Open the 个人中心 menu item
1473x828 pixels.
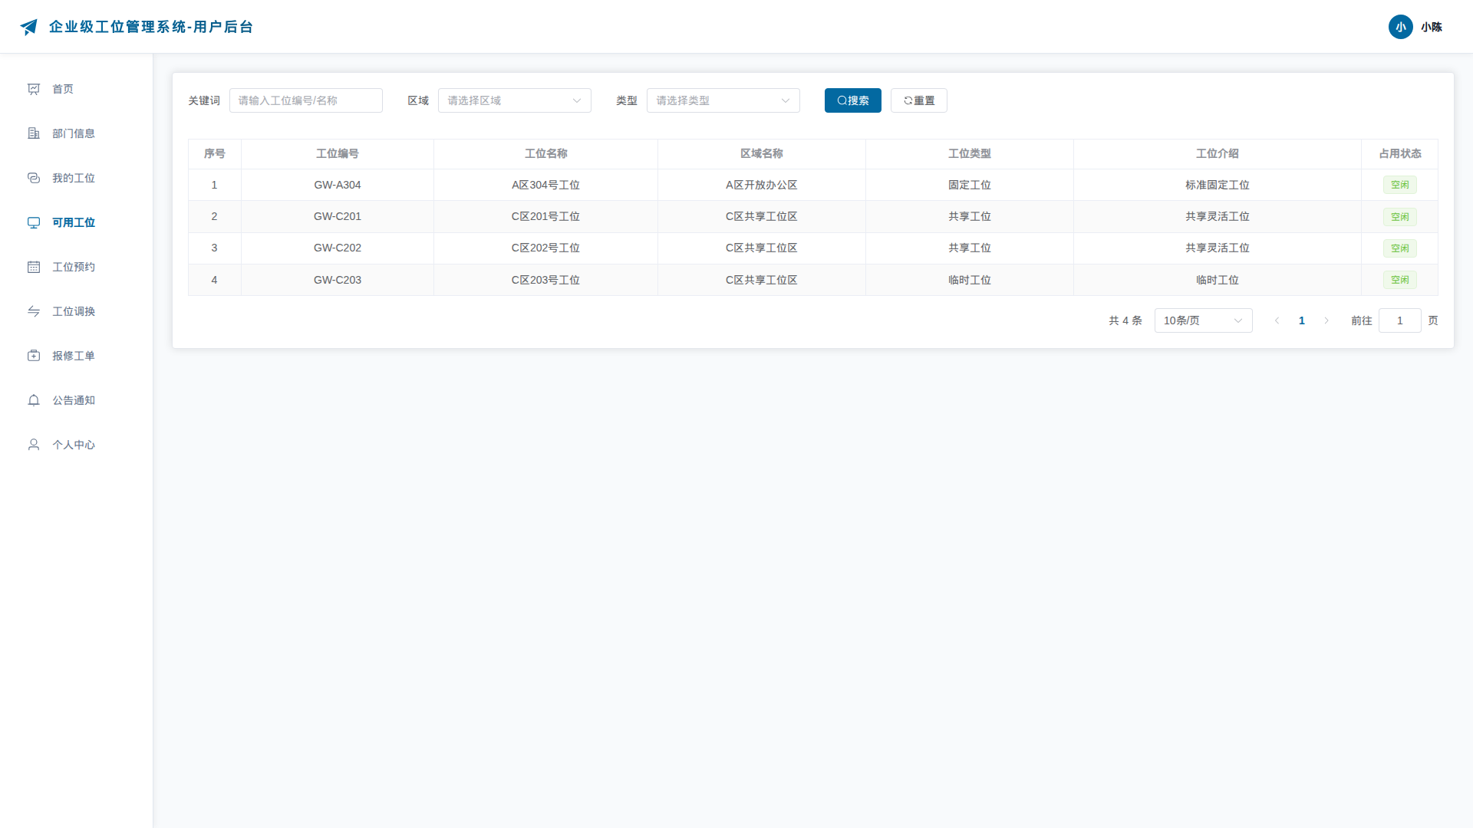tap(76, 445)
